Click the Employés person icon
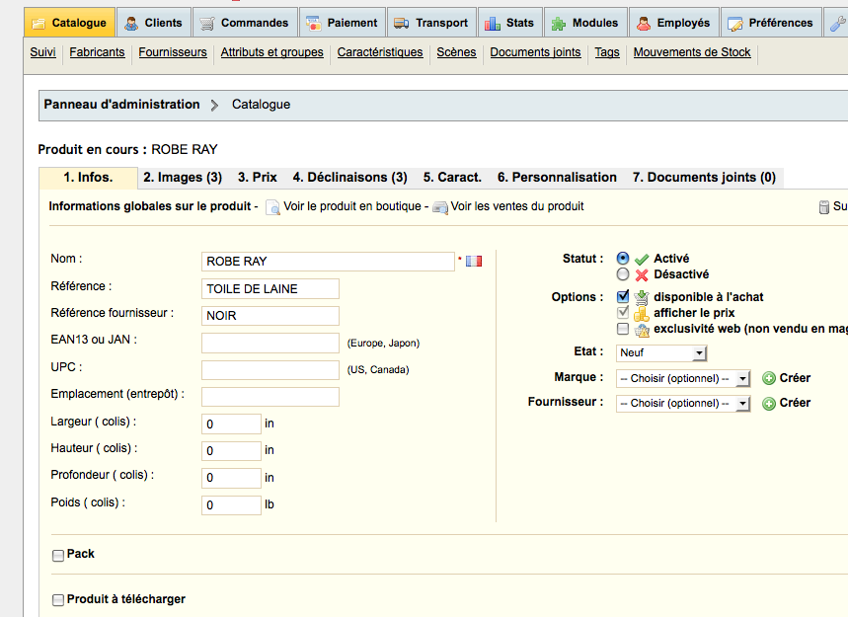The image size is (848, 617). (644, 24)
